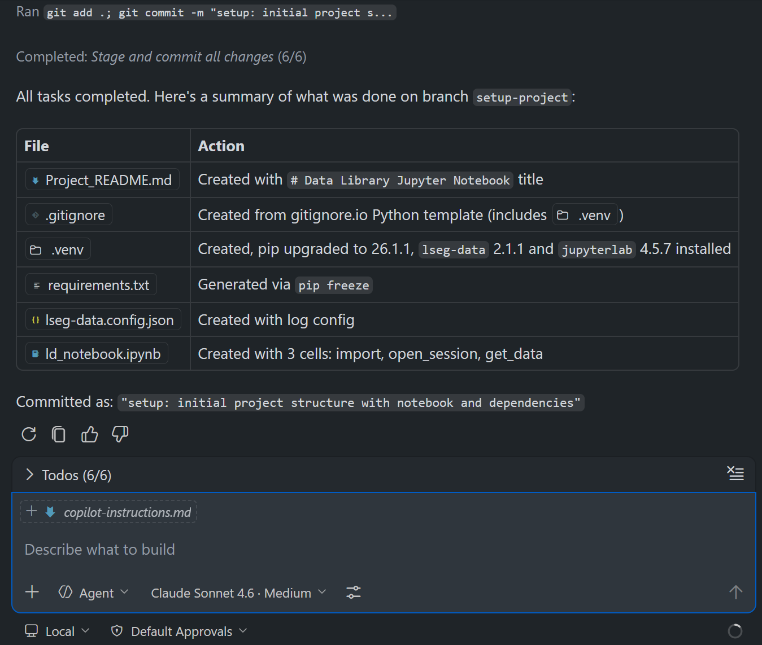Focus the Describe what to build input
Screen dimensions: 762x645
[x=384, y=550]
